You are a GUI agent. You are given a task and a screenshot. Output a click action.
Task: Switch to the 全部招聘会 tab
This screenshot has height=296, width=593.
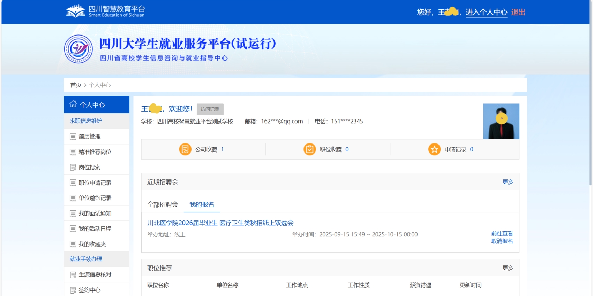tap(163, 204)
